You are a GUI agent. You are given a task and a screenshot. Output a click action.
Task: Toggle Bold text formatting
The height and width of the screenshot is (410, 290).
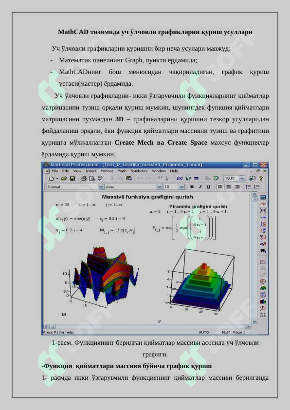[x=192, y=186]
